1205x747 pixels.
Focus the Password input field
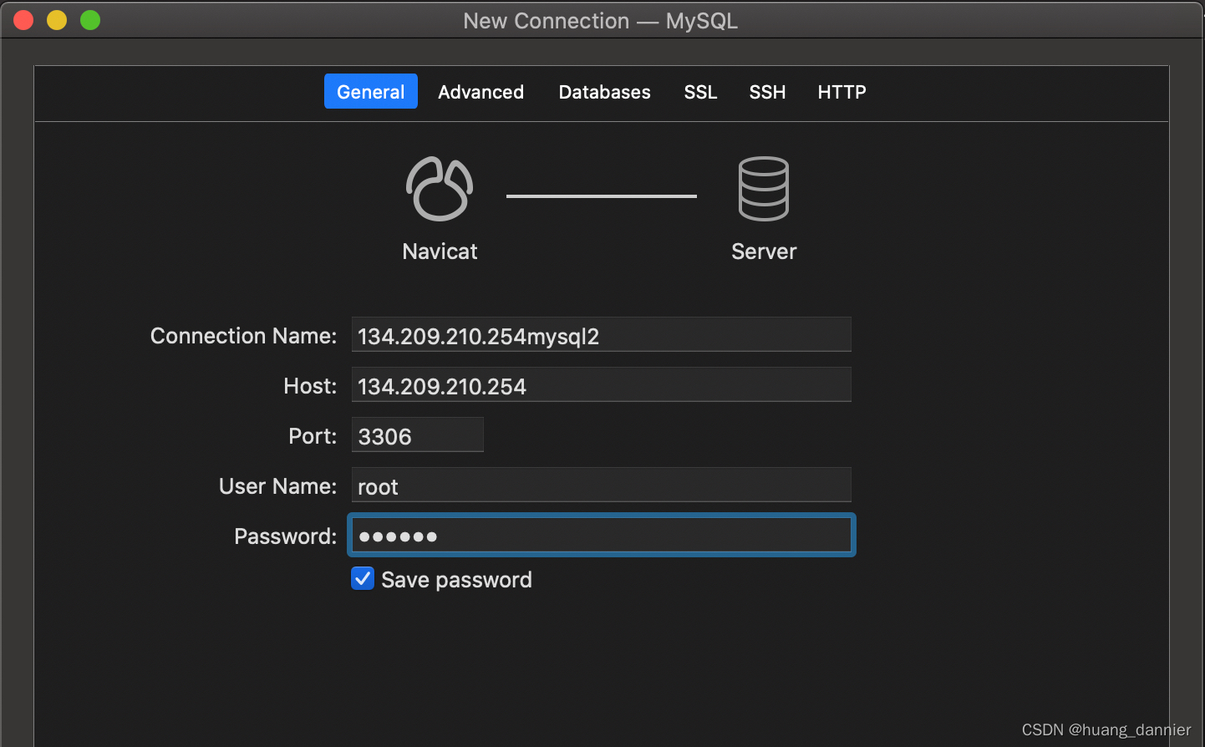(602, 535)
